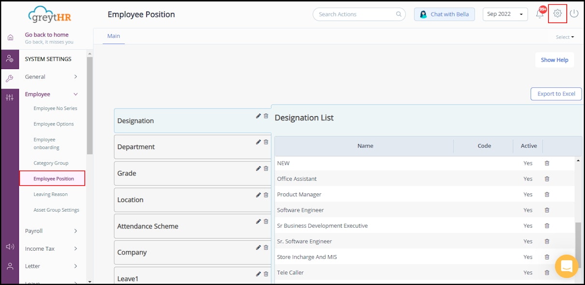Delete Product Manager from the Designation List
585x285 pixels.
tap(546, 194)
